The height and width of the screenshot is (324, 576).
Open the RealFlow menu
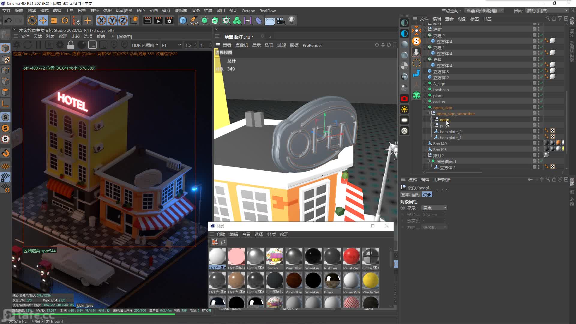coord(268,11)
